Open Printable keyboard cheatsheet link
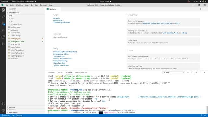The width and height of the screenshot is (208, 117). (65, 52)
